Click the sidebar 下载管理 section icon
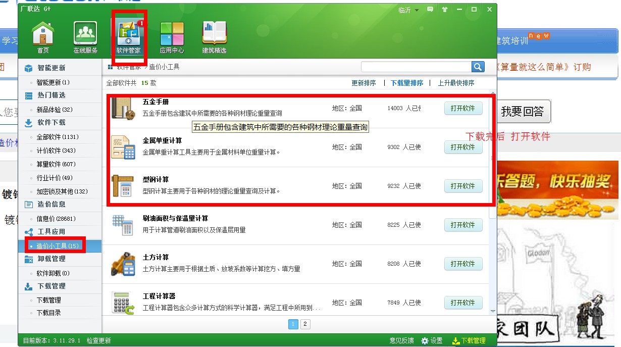Screen dimensions: 621x347 tap(29, 286)
